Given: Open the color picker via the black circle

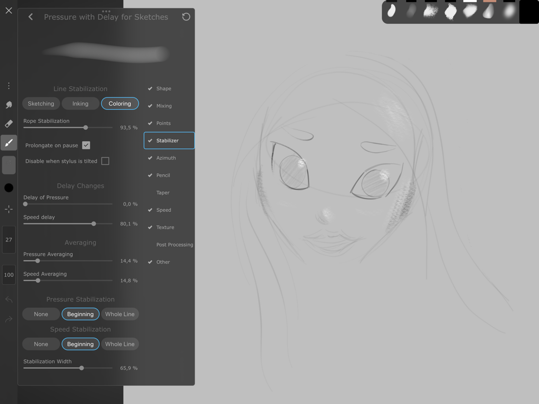Looking at the screenshot, I should [x=8, y=187].
